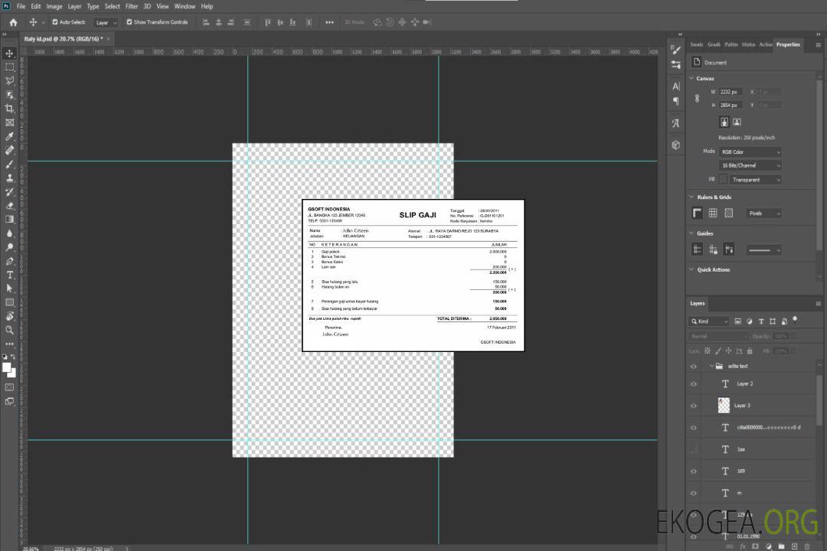Open the Window menu

click(x=185, y=6)
